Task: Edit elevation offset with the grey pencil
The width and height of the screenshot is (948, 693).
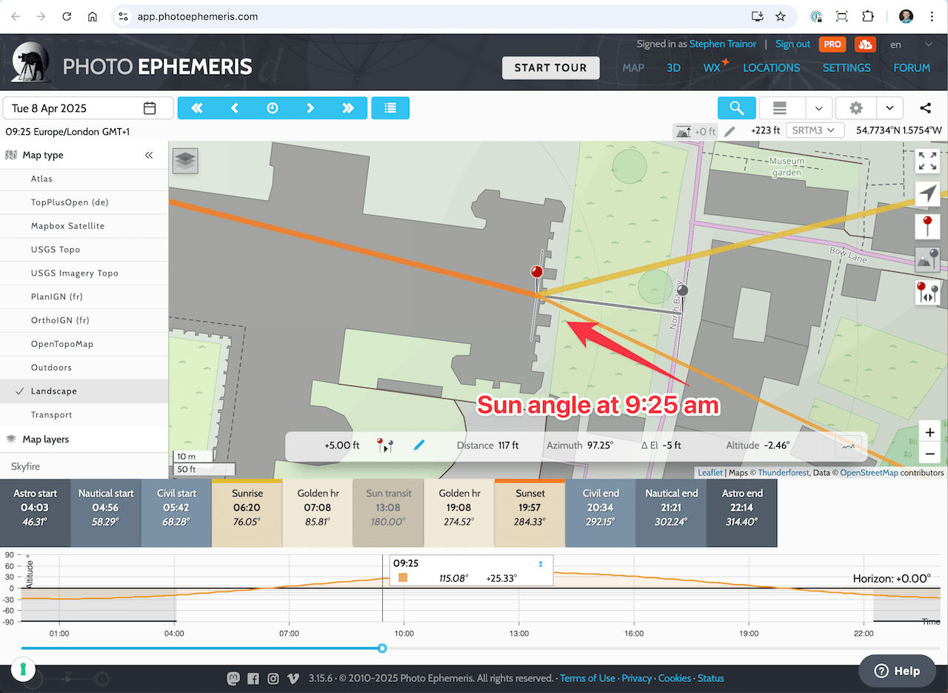Action: point(730,131)
